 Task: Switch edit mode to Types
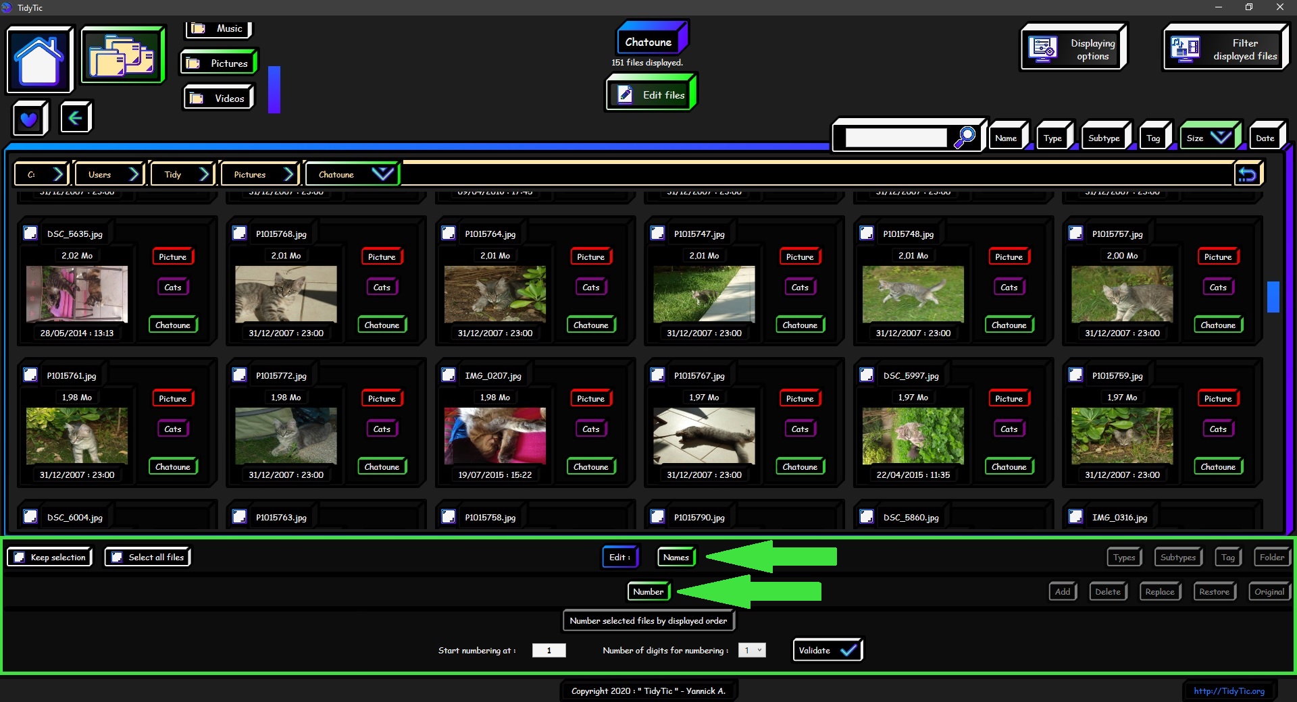tap(1124, 557)
